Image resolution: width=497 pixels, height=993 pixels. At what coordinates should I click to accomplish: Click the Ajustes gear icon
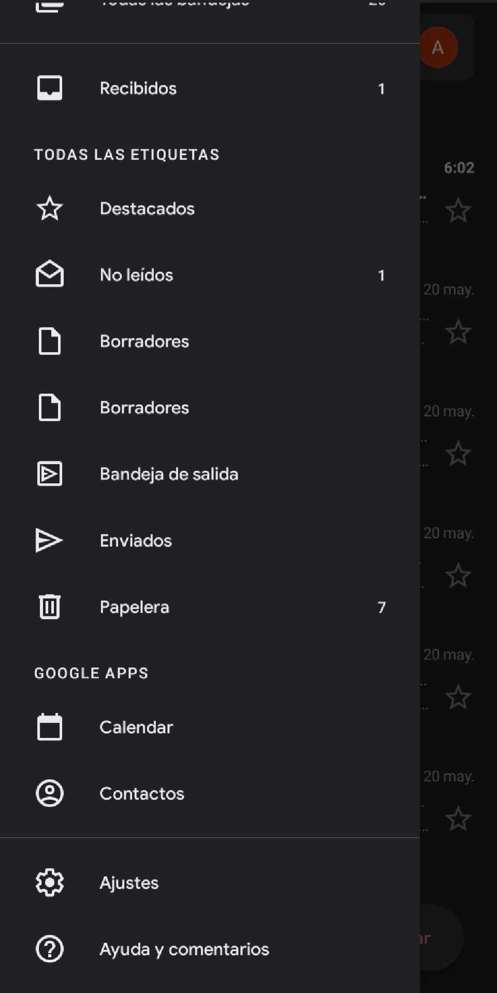click(50, 883)
